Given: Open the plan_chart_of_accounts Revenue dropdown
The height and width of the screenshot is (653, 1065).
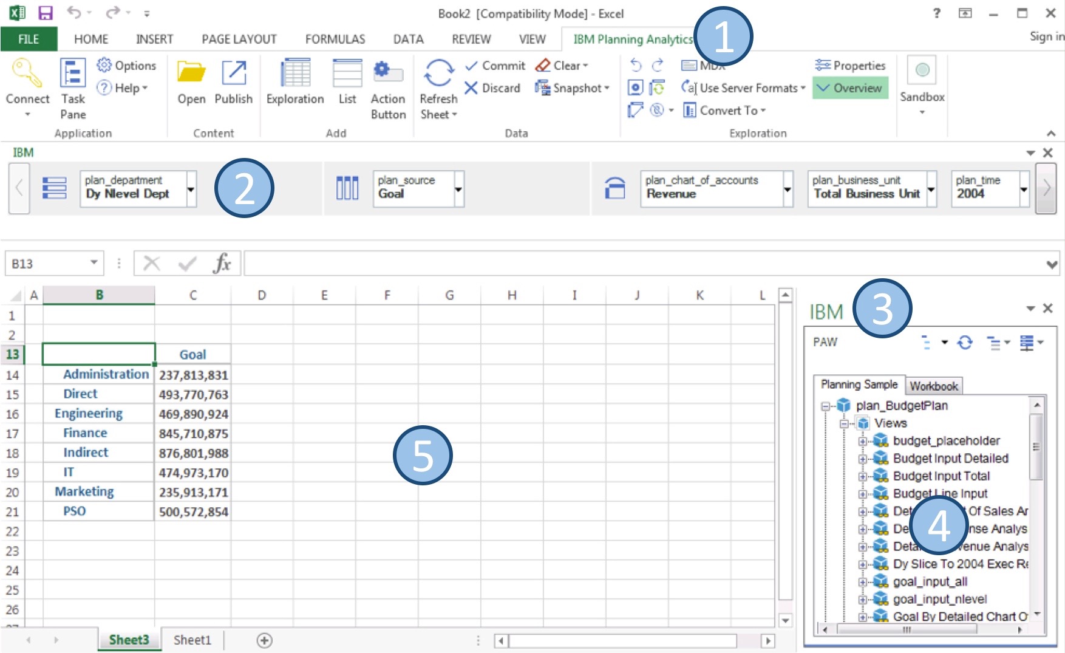Looking at the screenshot, I should click(788, 190).
